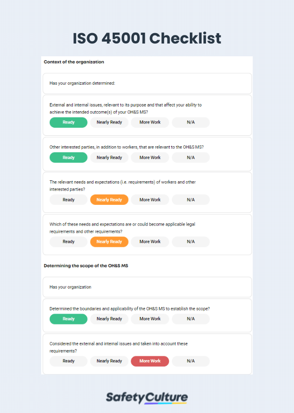The width and height of the screenshot is (294, 413).
Task: Choose Nearly Ready for the considered issues question
Action: (109, 361)
